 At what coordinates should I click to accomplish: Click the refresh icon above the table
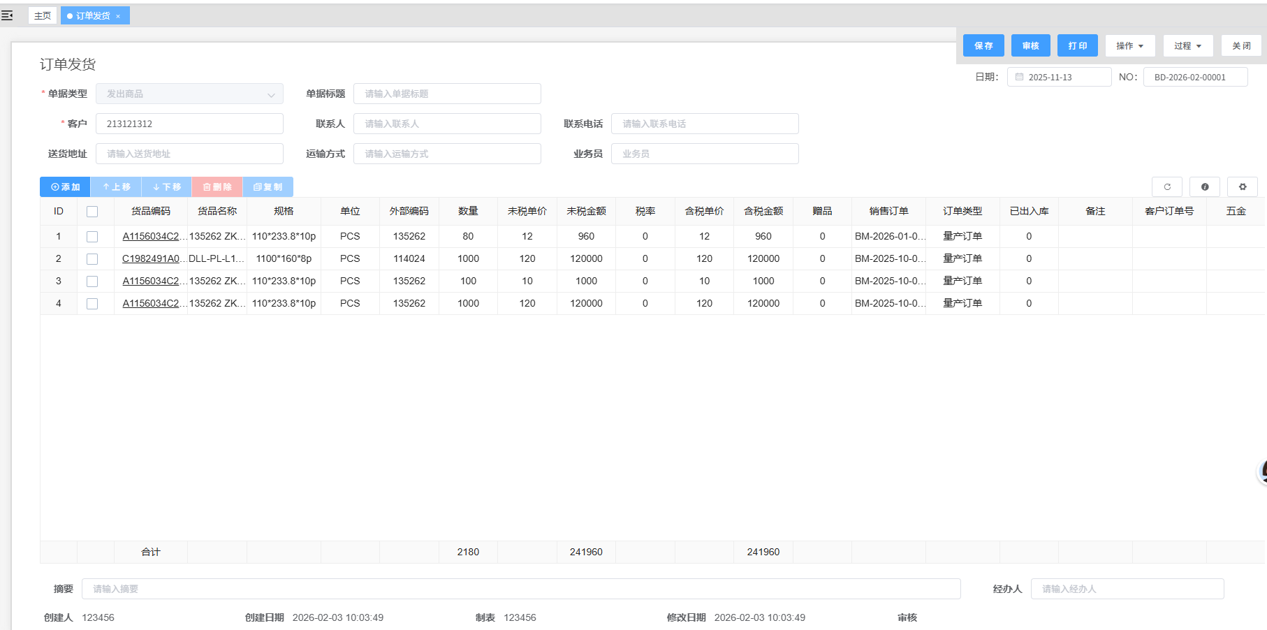(x=1166, y=187)
